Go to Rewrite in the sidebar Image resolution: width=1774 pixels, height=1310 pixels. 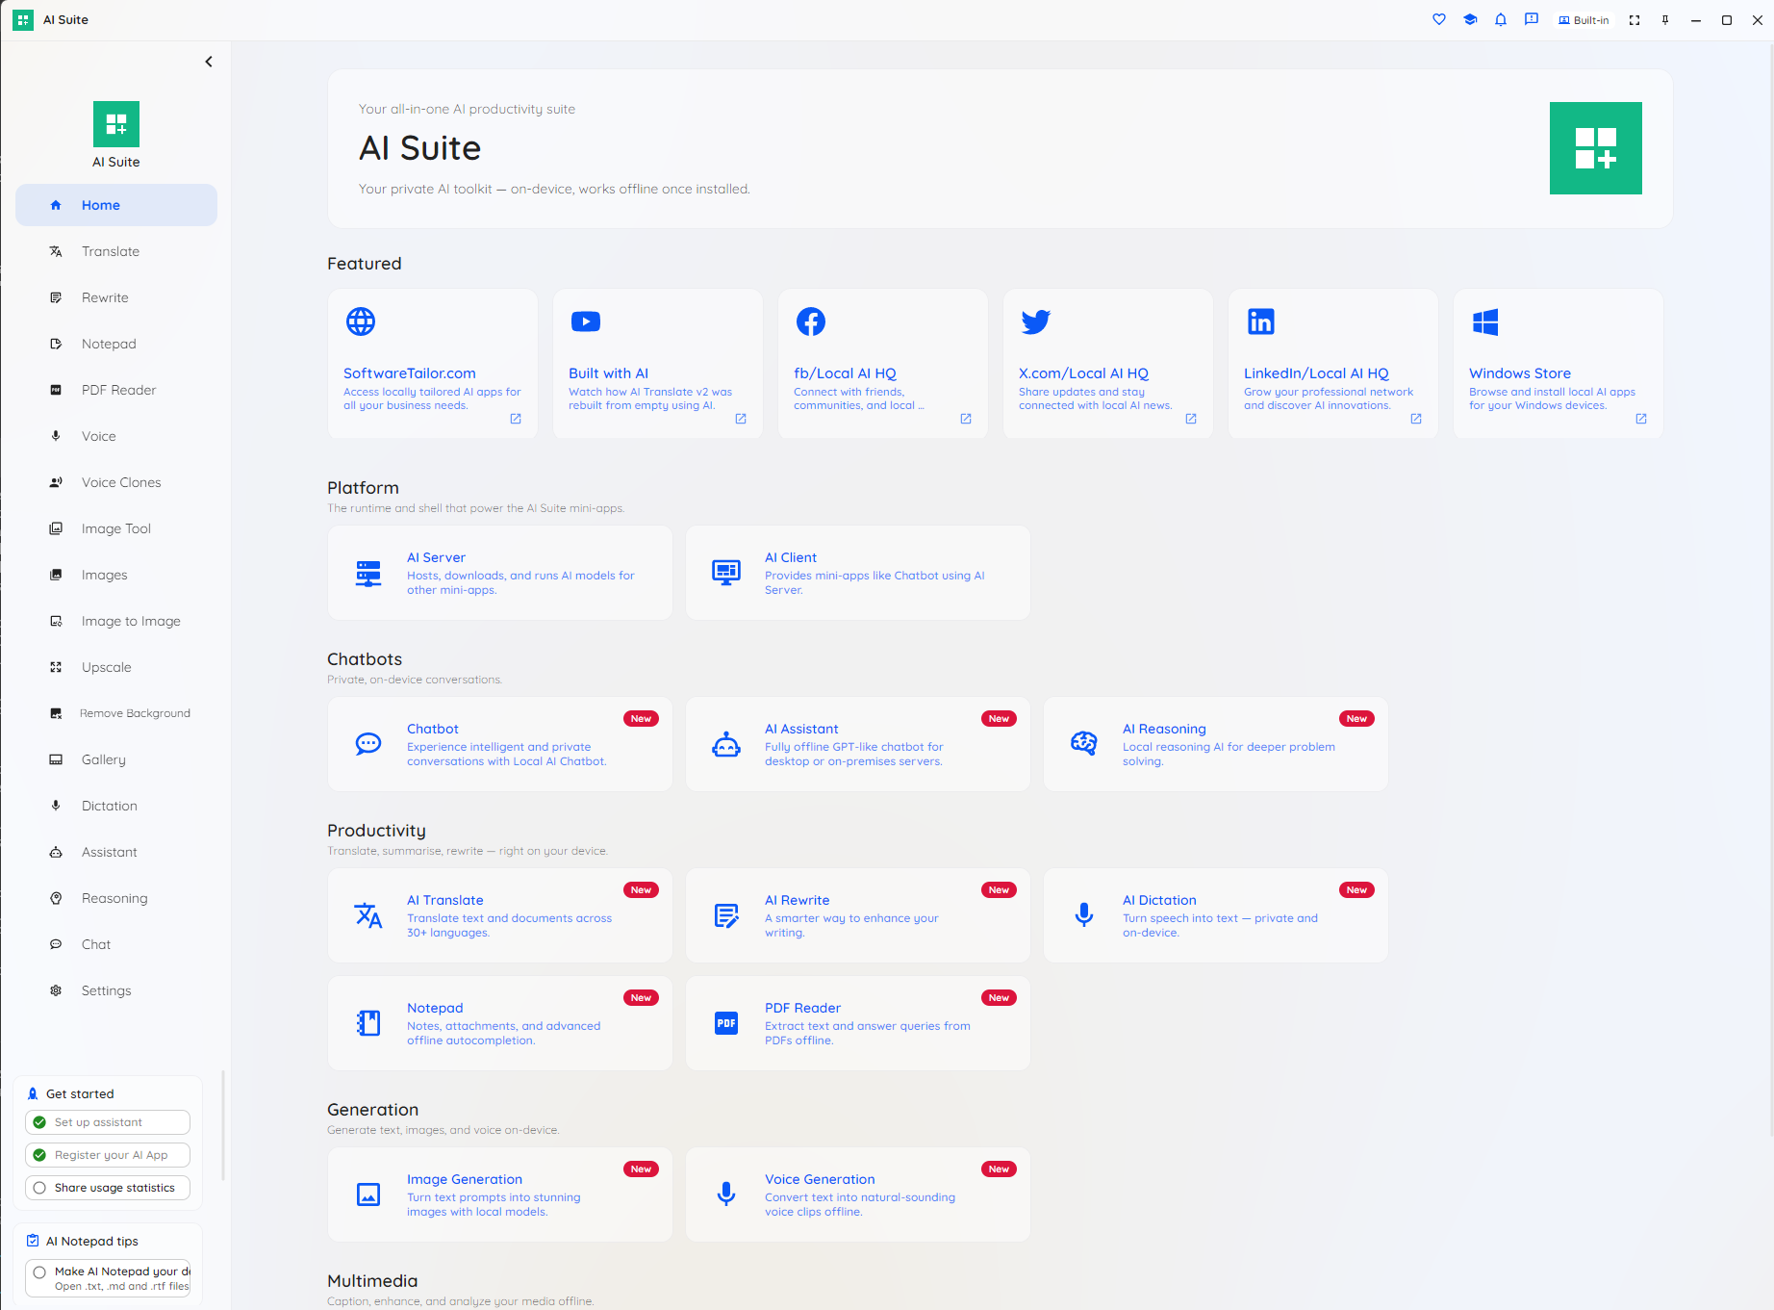click(x=116, y=297)
